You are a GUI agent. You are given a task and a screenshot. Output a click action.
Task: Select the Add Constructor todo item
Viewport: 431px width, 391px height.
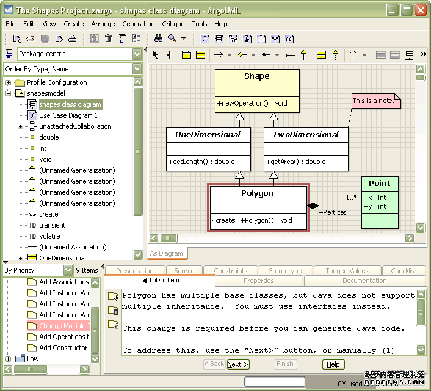click(x=58, y=348)
